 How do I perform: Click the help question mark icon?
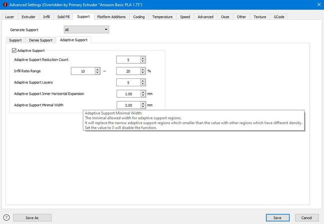click(6, 218)
